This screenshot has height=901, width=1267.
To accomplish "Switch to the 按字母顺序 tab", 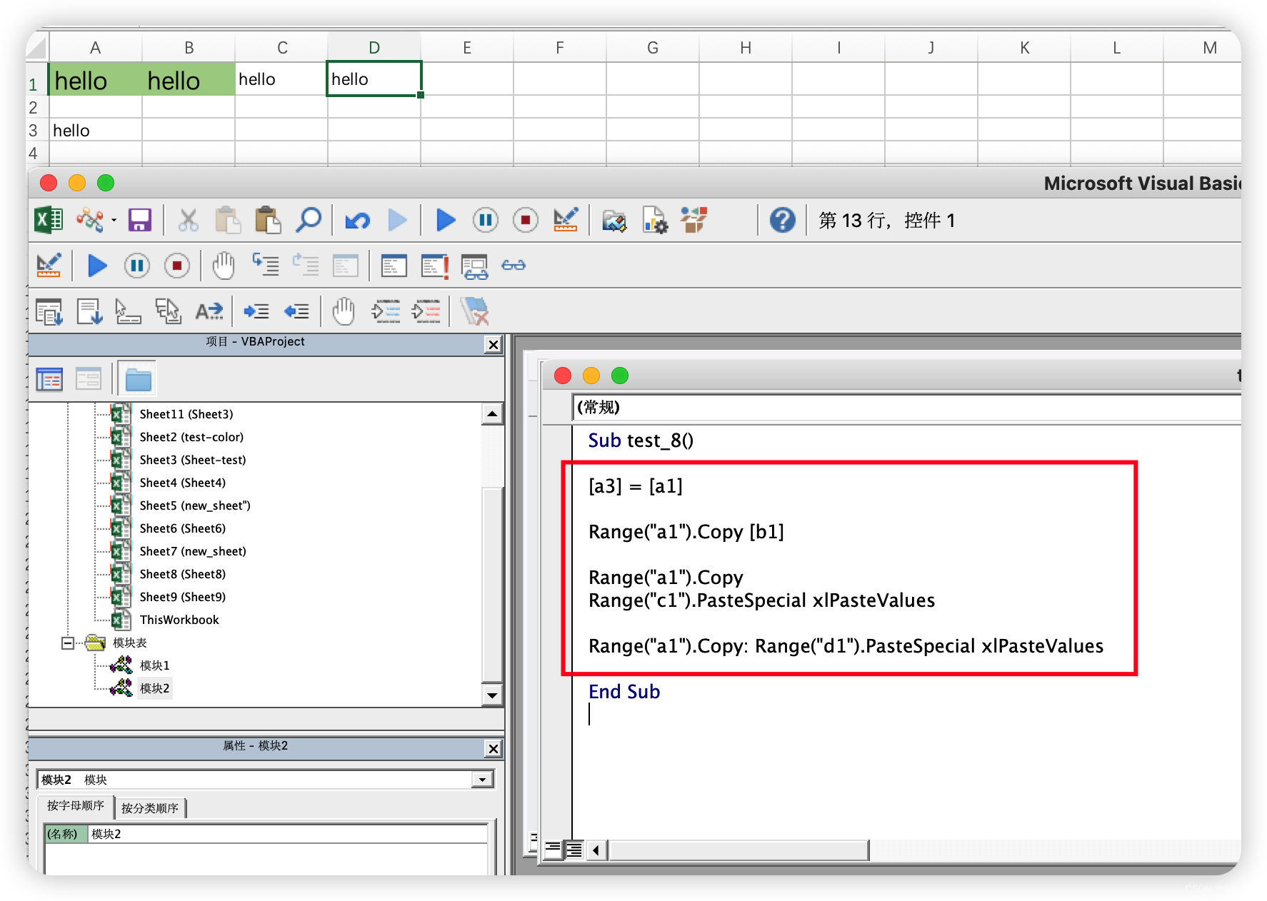I will click(75, 806).
